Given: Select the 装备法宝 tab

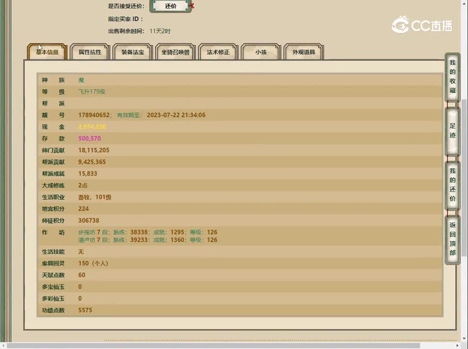Looking at the screenshot, I should [x=133, y=52].
